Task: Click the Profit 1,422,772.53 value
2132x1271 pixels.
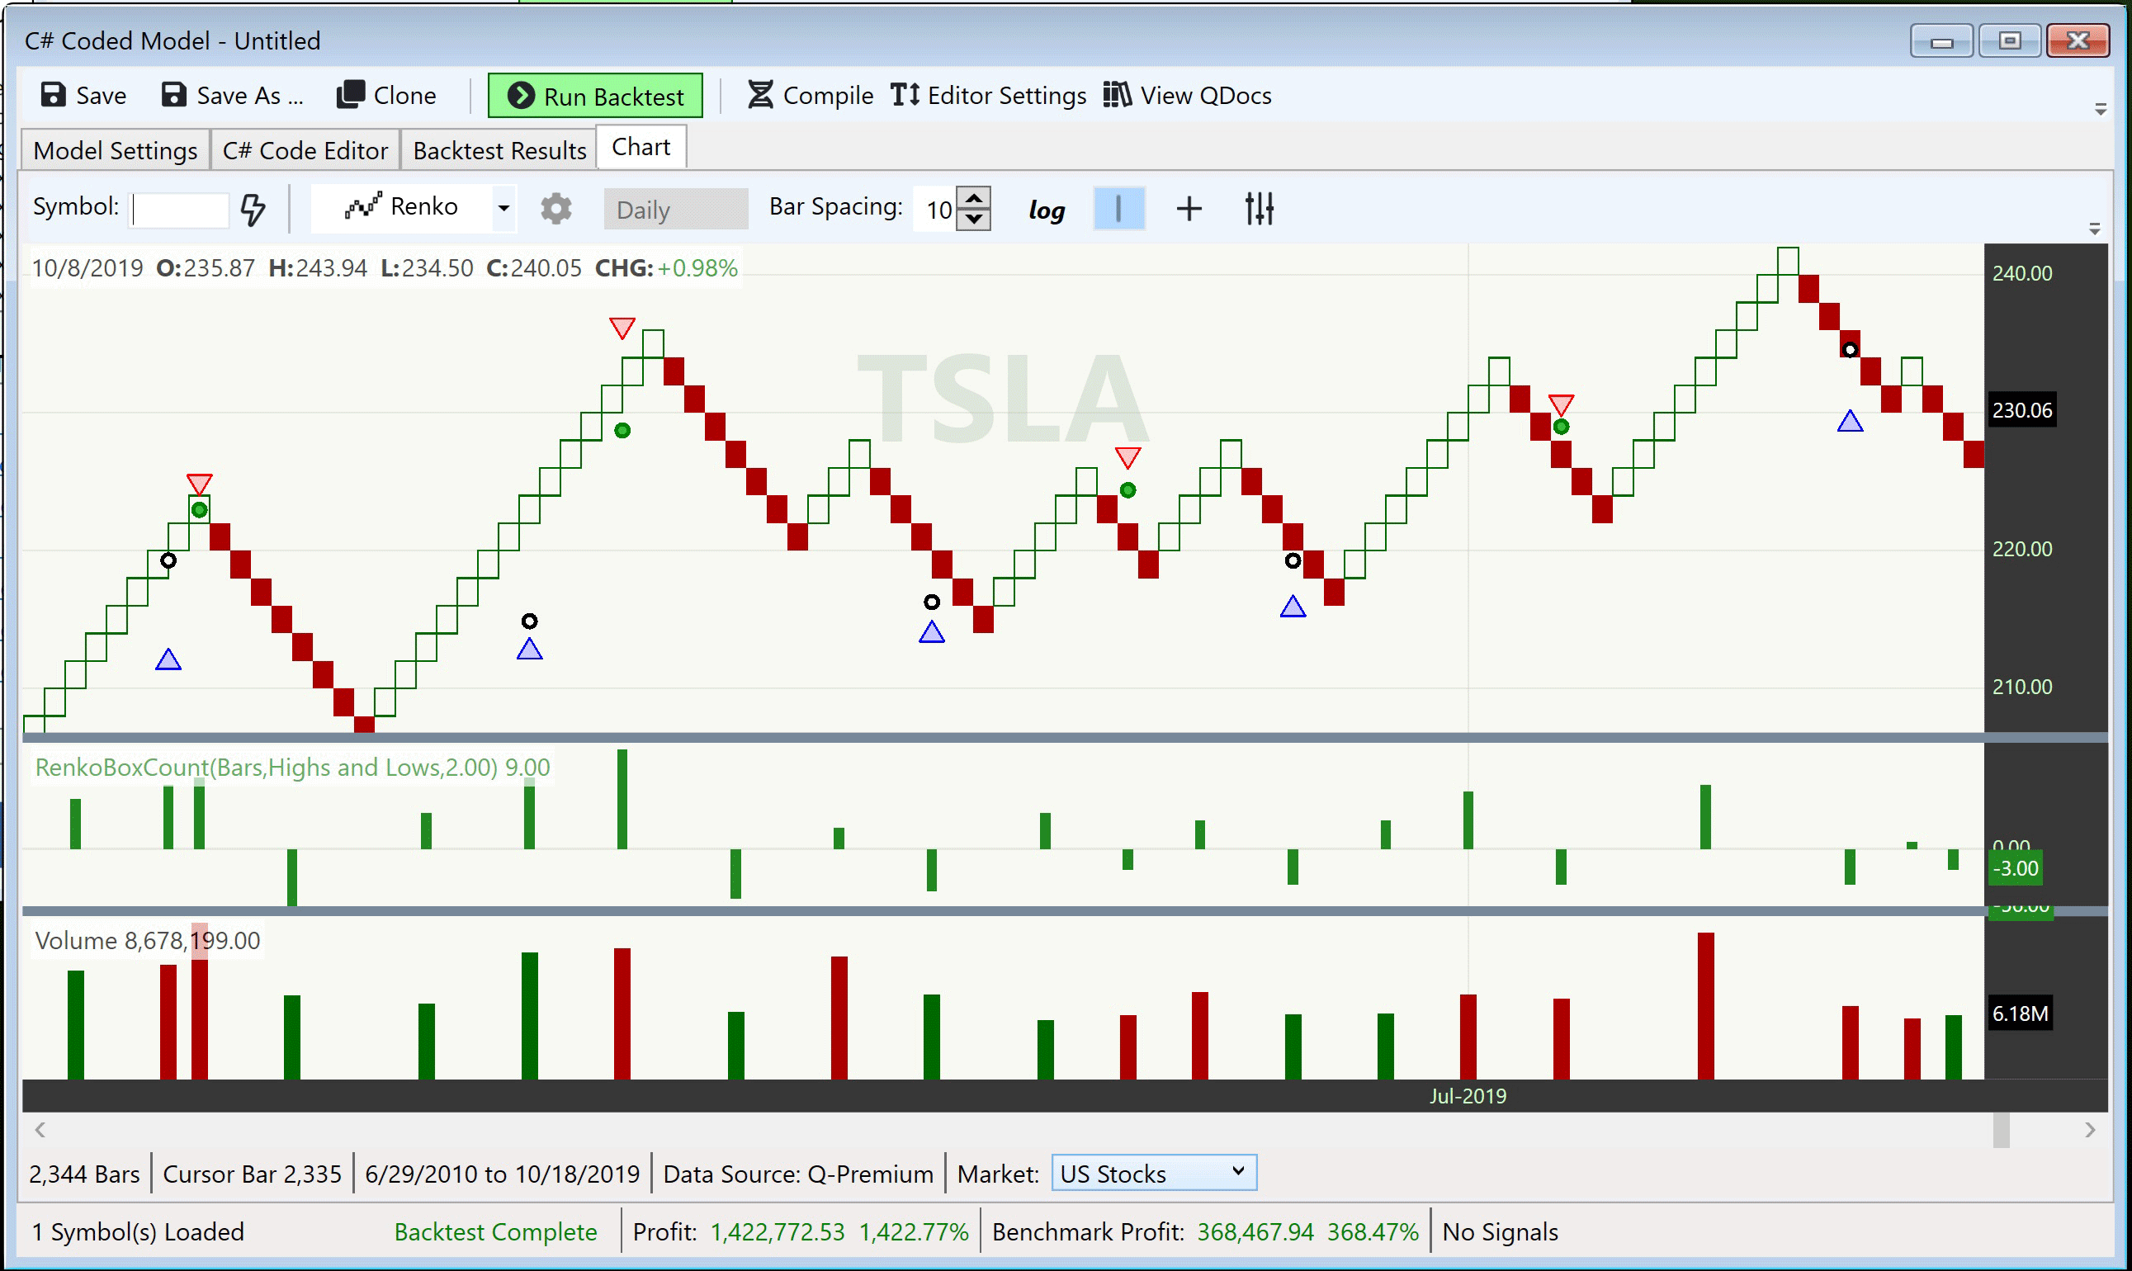Action: (x=777, y=1231)
